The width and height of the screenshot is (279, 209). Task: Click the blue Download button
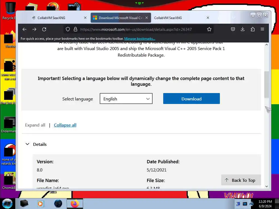coord(192,99)
